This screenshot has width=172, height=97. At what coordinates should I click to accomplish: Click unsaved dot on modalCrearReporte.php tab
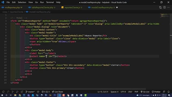coord(117,8)
